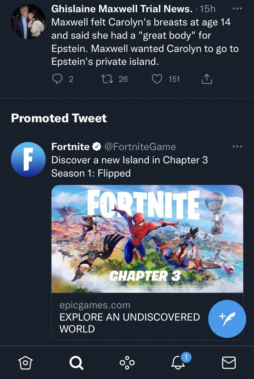This screenshot has width=254, height=379.
Task: Compose a new tweet with floating button
Action: (227, 318)
